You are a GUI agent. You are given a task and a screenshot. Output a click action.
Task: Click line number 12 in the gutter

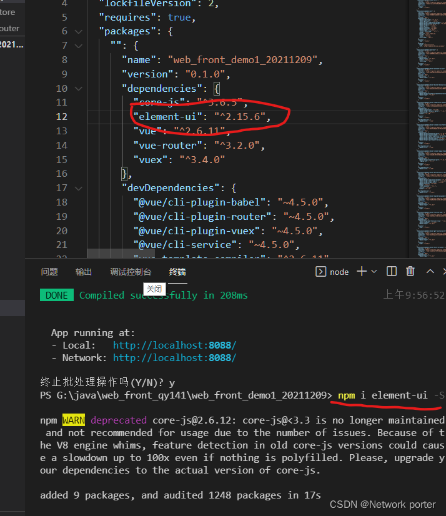62,117
